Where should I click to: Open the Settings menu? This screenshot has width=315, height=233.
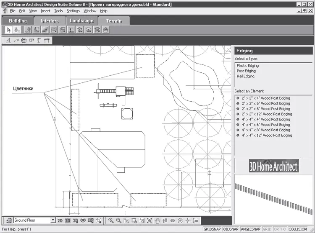73,11
